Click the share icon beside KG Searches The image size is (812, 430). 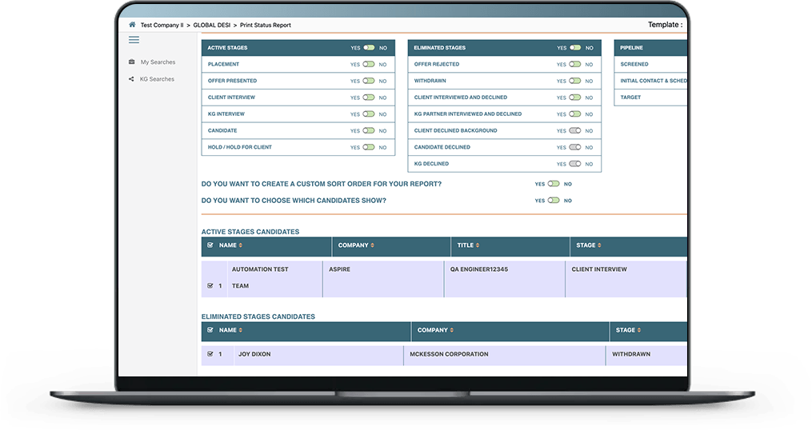click(x=131, y=79)
